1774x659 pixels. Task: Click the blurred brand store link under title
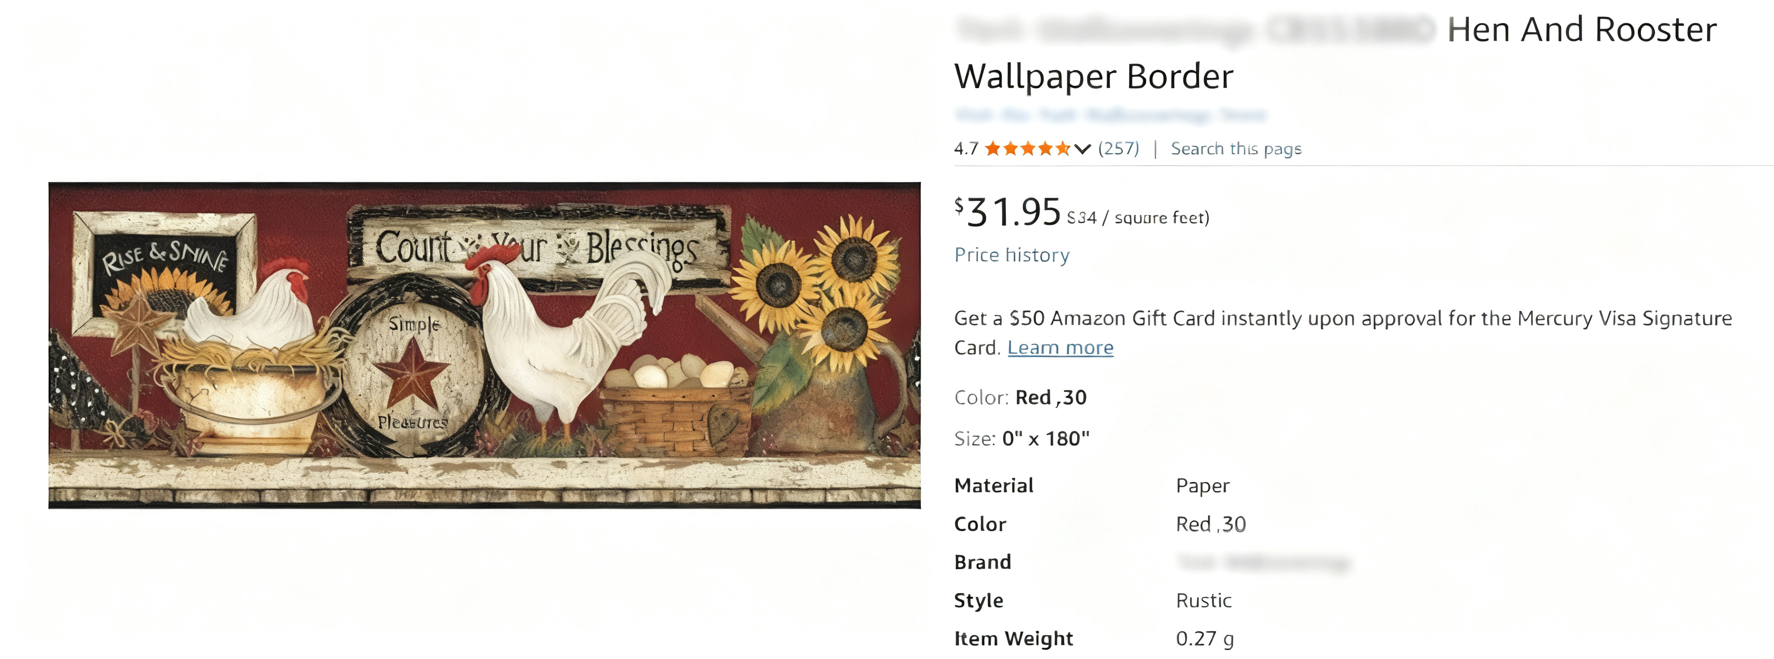coord(1110,115)
